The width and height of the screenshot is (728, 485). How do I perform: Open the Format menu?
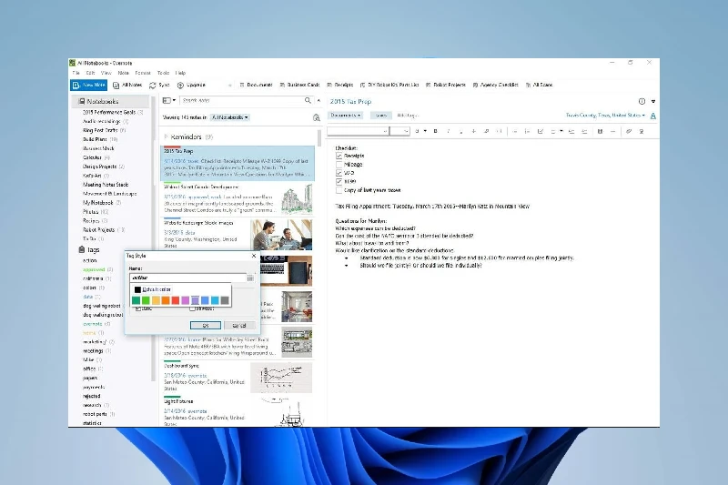point(143,72)
